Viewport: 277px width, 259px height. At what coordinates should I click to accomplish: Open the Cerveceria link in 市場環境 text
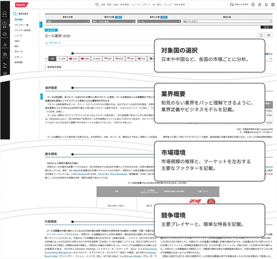click(x=151, y=249)
